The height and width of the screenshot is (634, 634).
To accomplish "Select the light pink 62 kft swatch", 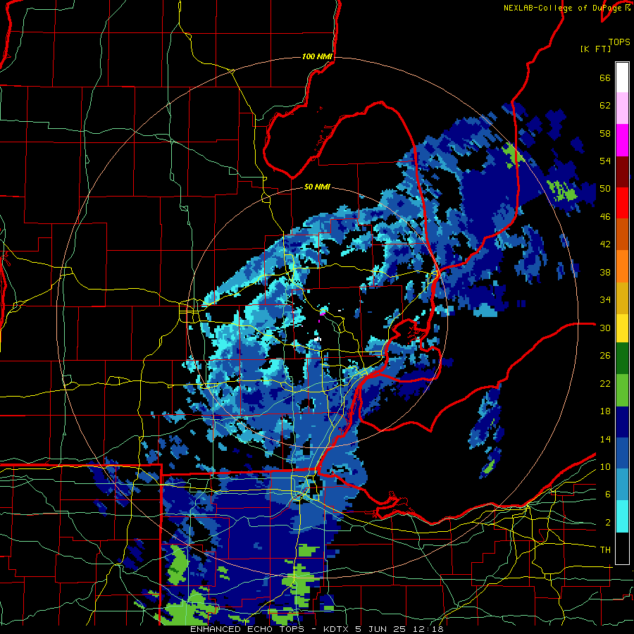I will [622, 108].
